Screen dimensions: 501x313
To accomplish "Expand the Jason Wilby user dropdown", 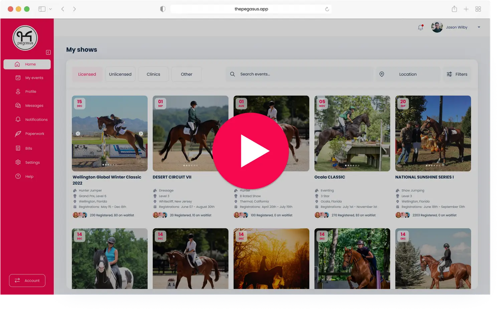I will tap(479, 27).
